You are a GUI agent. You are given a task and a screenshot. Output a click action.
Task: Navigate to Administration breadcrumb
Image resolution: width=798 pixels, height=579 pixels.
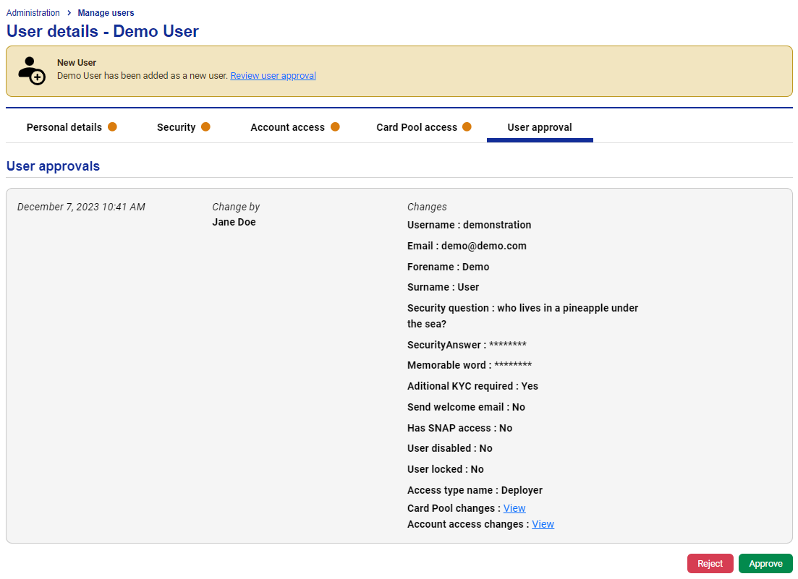(x=33, y=13)
